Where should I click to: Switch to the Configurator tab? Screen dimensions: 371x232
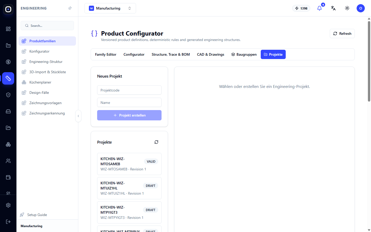click(x=134, y=54)
